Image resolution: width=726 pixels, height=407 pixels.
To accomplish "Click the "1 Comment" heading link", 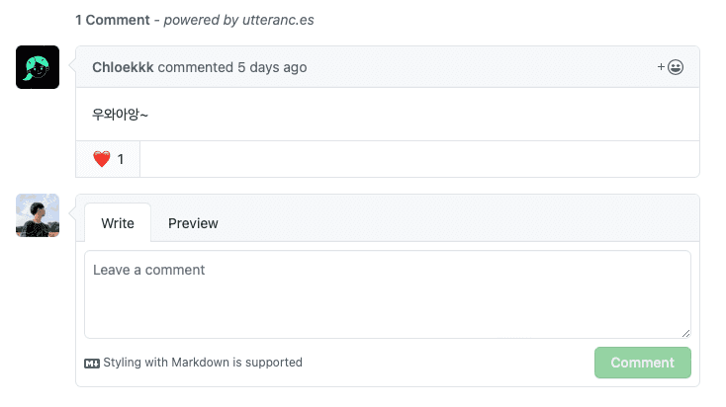I will [x=114, y=20].
